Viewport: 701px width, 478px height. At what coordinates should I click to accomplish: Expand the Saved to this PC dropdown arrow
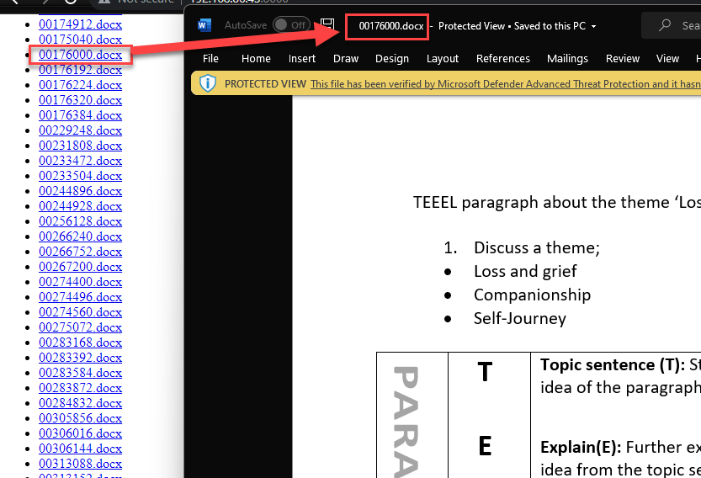594,26
